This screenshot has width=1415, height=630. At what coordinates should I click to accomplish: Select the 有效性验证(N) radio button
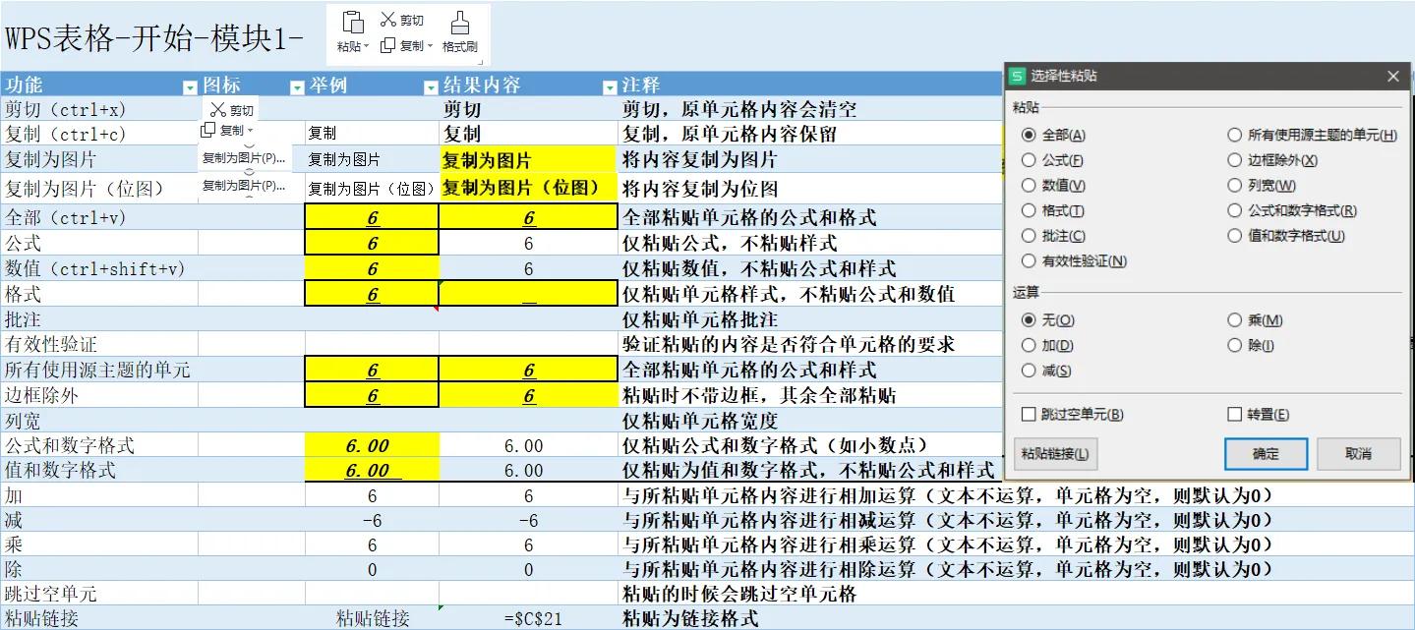[1029, 261]
